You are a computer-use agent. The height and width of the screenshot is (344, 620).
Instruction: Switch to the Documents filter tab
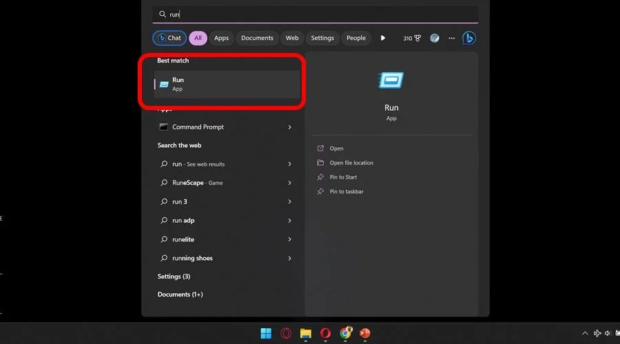click(x=257, y=38)
